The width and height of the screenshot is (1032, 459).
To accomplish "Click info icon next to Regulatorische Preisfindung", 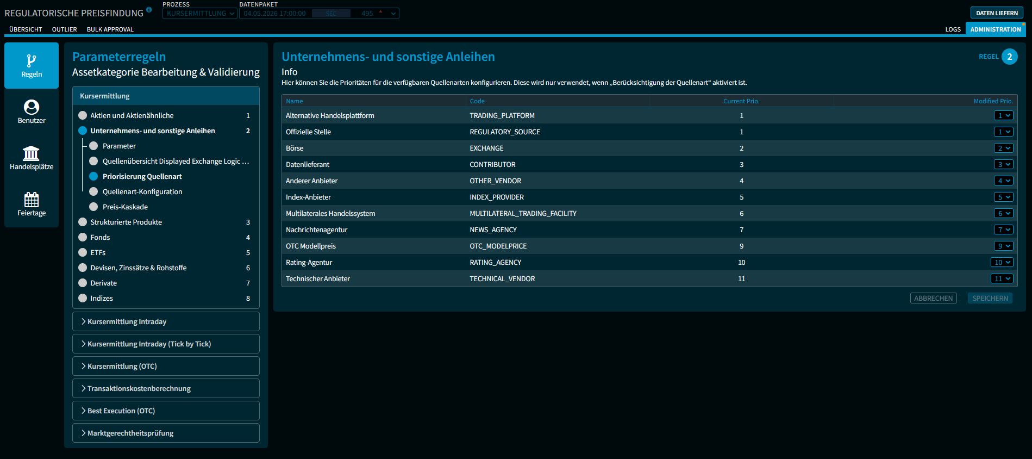I will [149, 10].
